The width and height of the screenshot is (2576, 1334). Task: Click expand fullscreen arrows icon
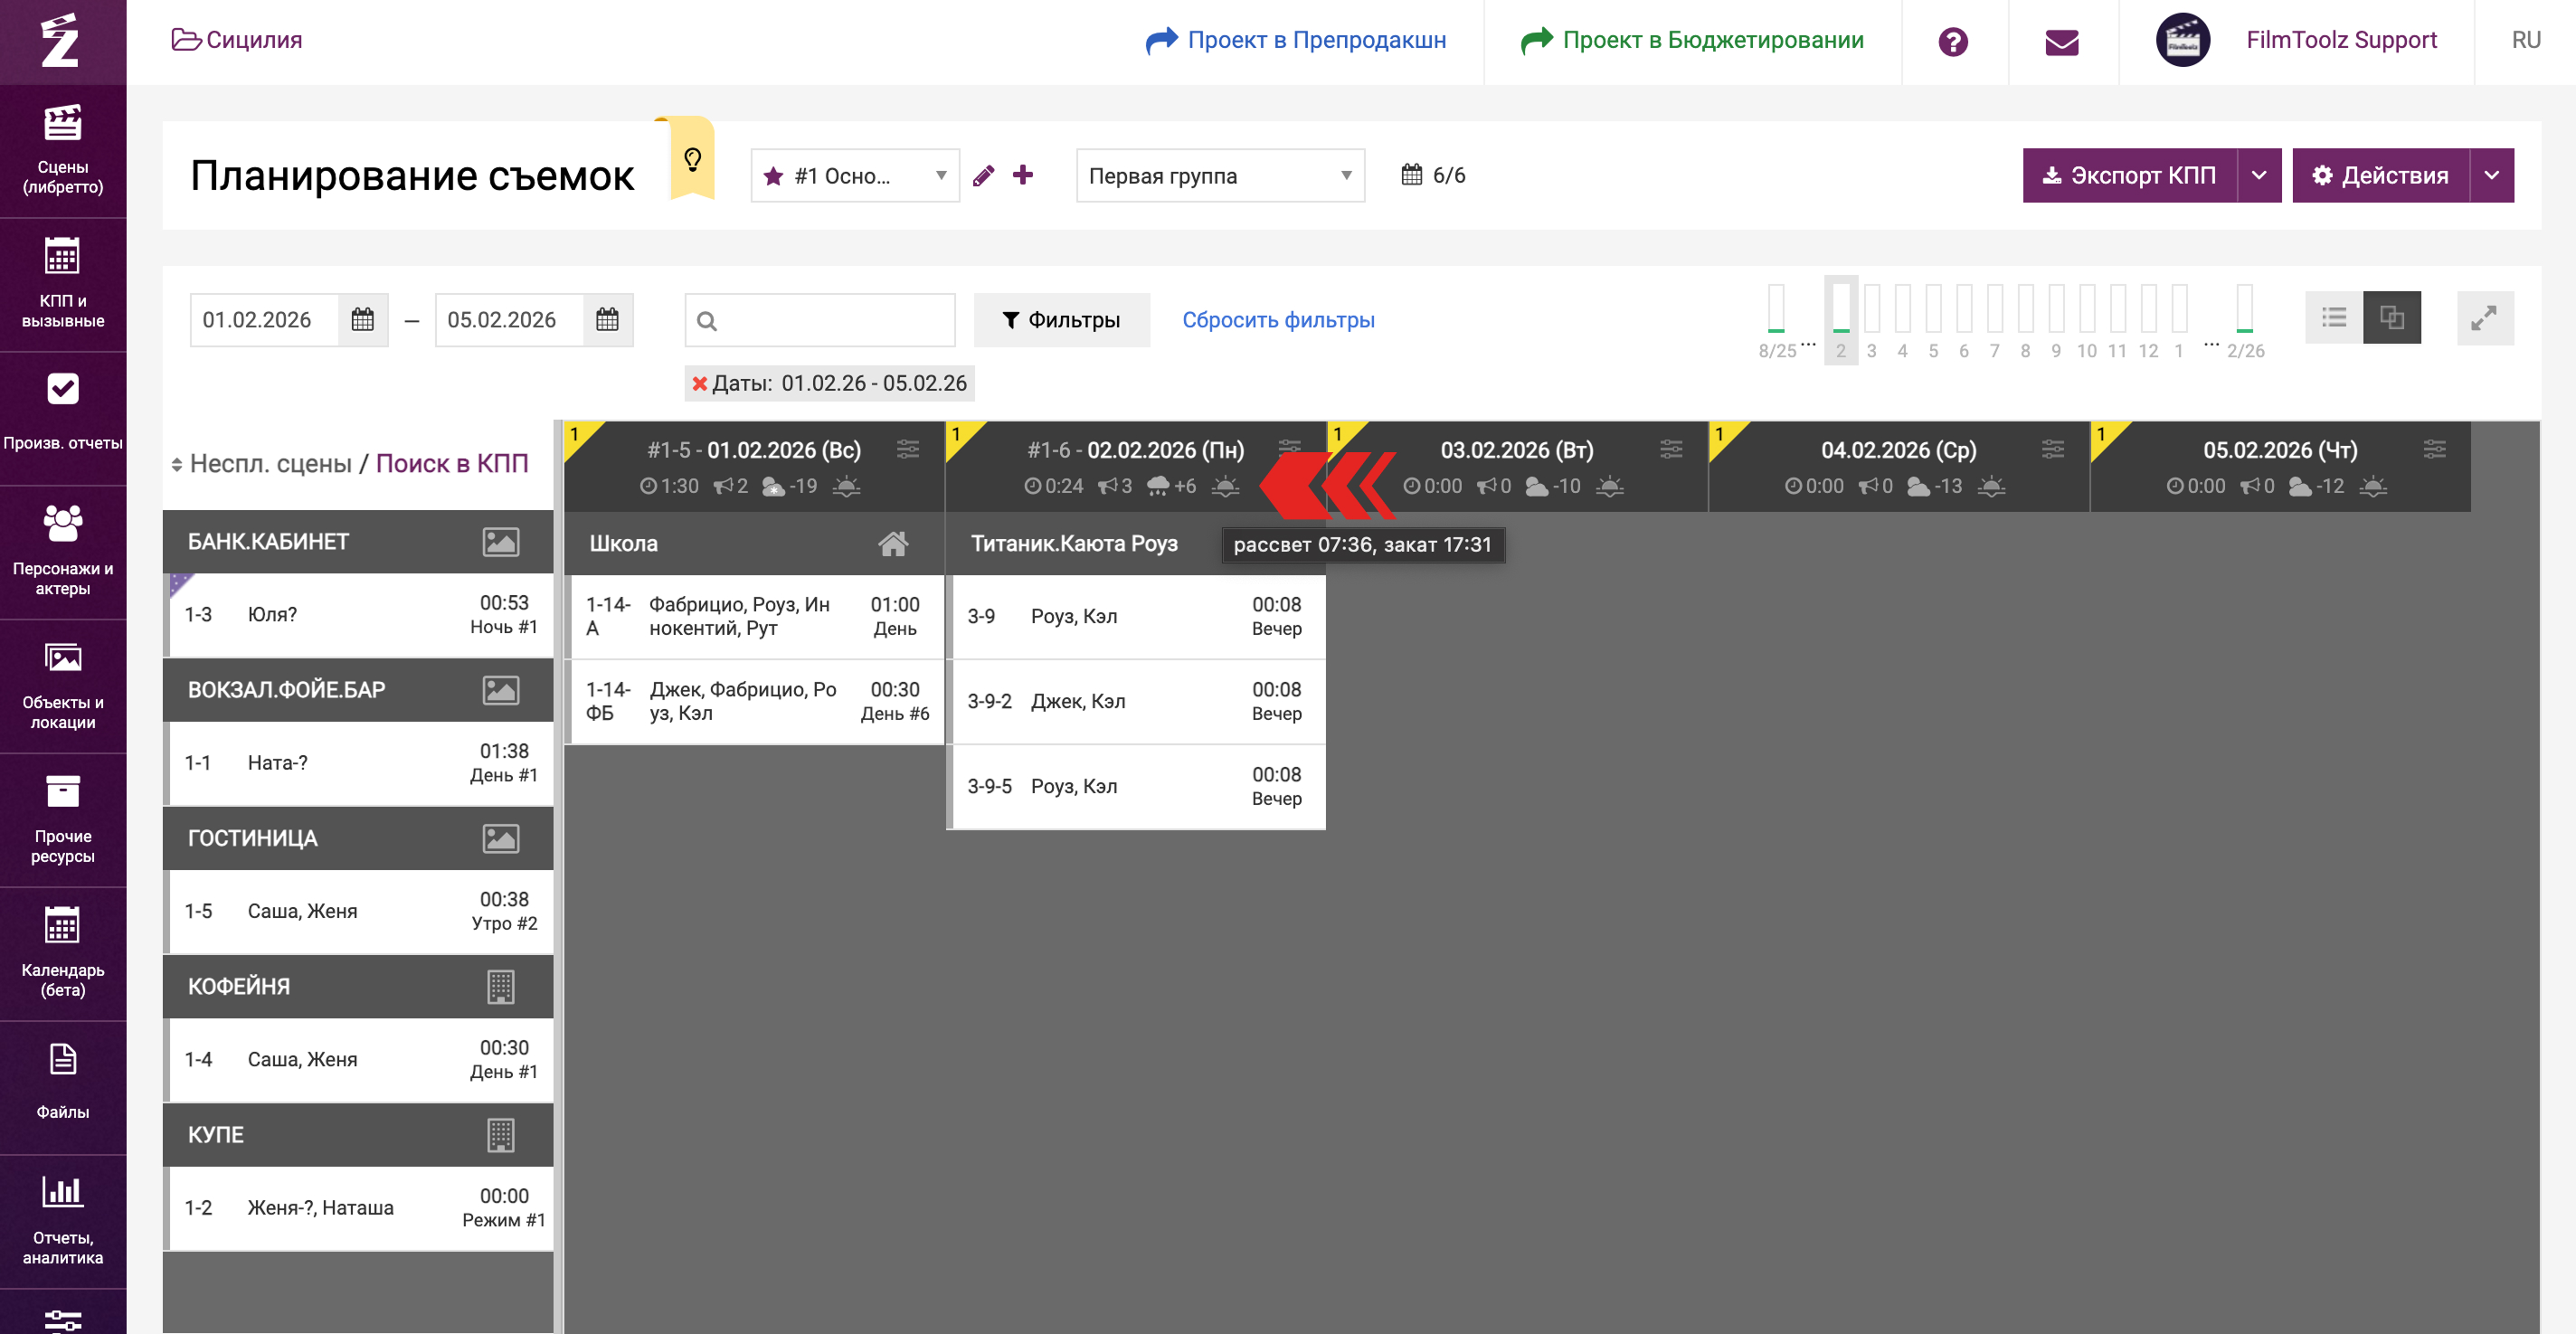(x=2483, y=319)
